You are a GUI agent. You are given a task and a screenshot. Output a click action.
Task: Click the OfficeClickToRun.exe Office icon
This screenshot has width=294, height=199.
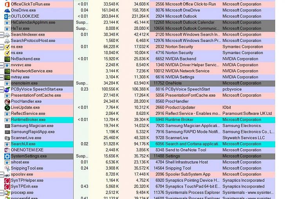coord(7,4)
